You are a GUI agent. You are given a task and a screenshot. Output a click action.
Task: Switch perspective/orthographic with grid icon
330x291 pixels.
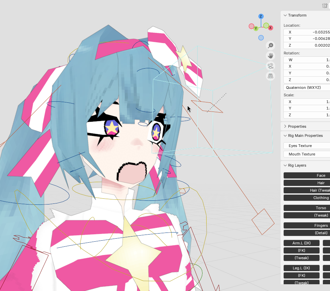270,76
